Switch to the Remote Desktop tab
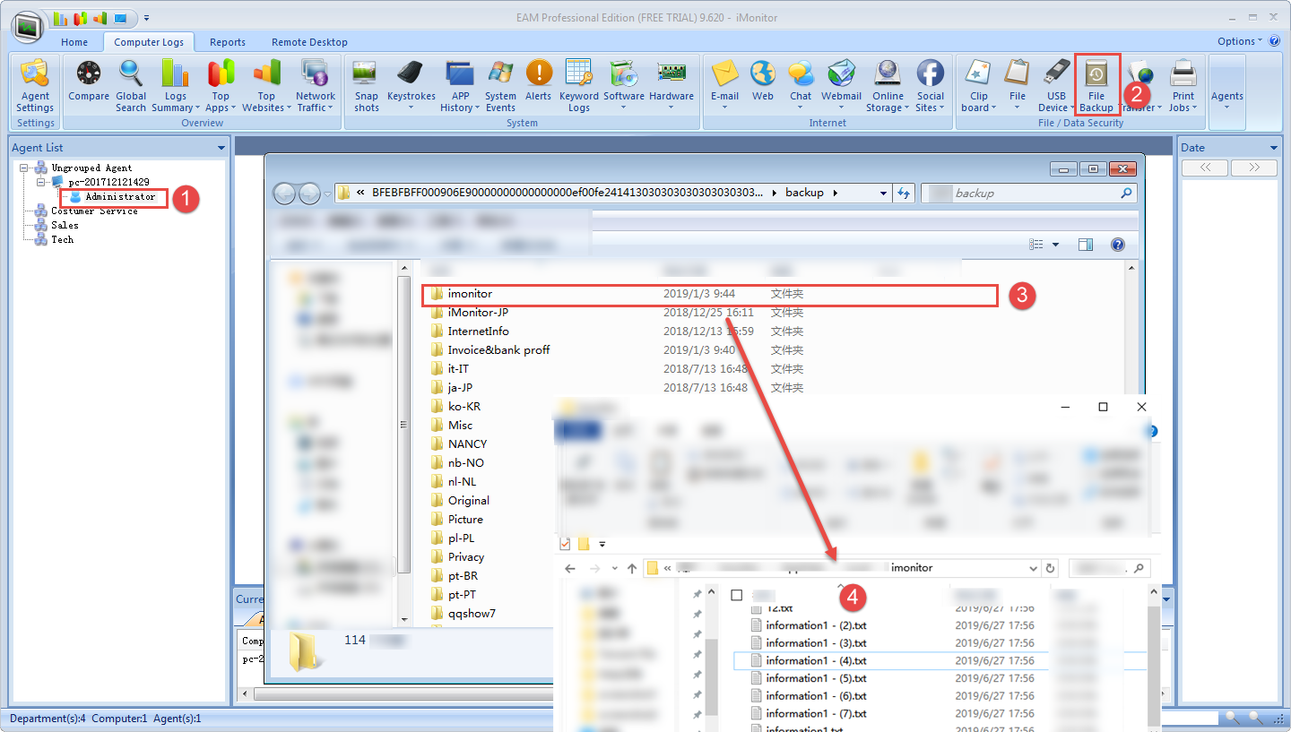 coord(309,42)
